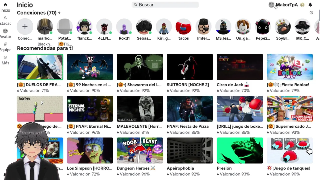The image size is (320, 180).
Task: Click 'Valoración 71%' under DUELOS
Action: (34, 91)
